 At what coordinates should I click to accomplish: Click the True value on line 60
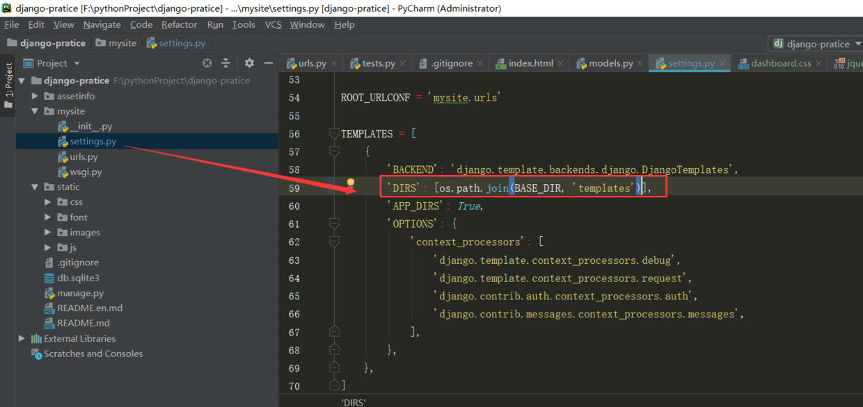[x=468, y=206]
